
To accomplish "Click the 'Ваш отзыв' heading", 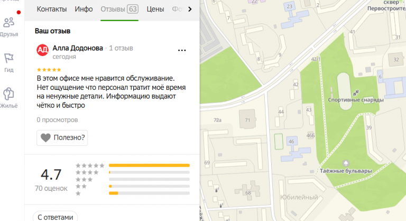I will click(x=52, y=31).
